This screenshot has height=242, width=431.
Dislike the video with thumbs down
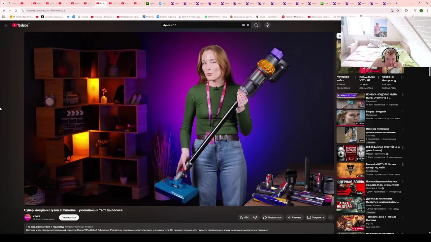click(x=255, y=217)
